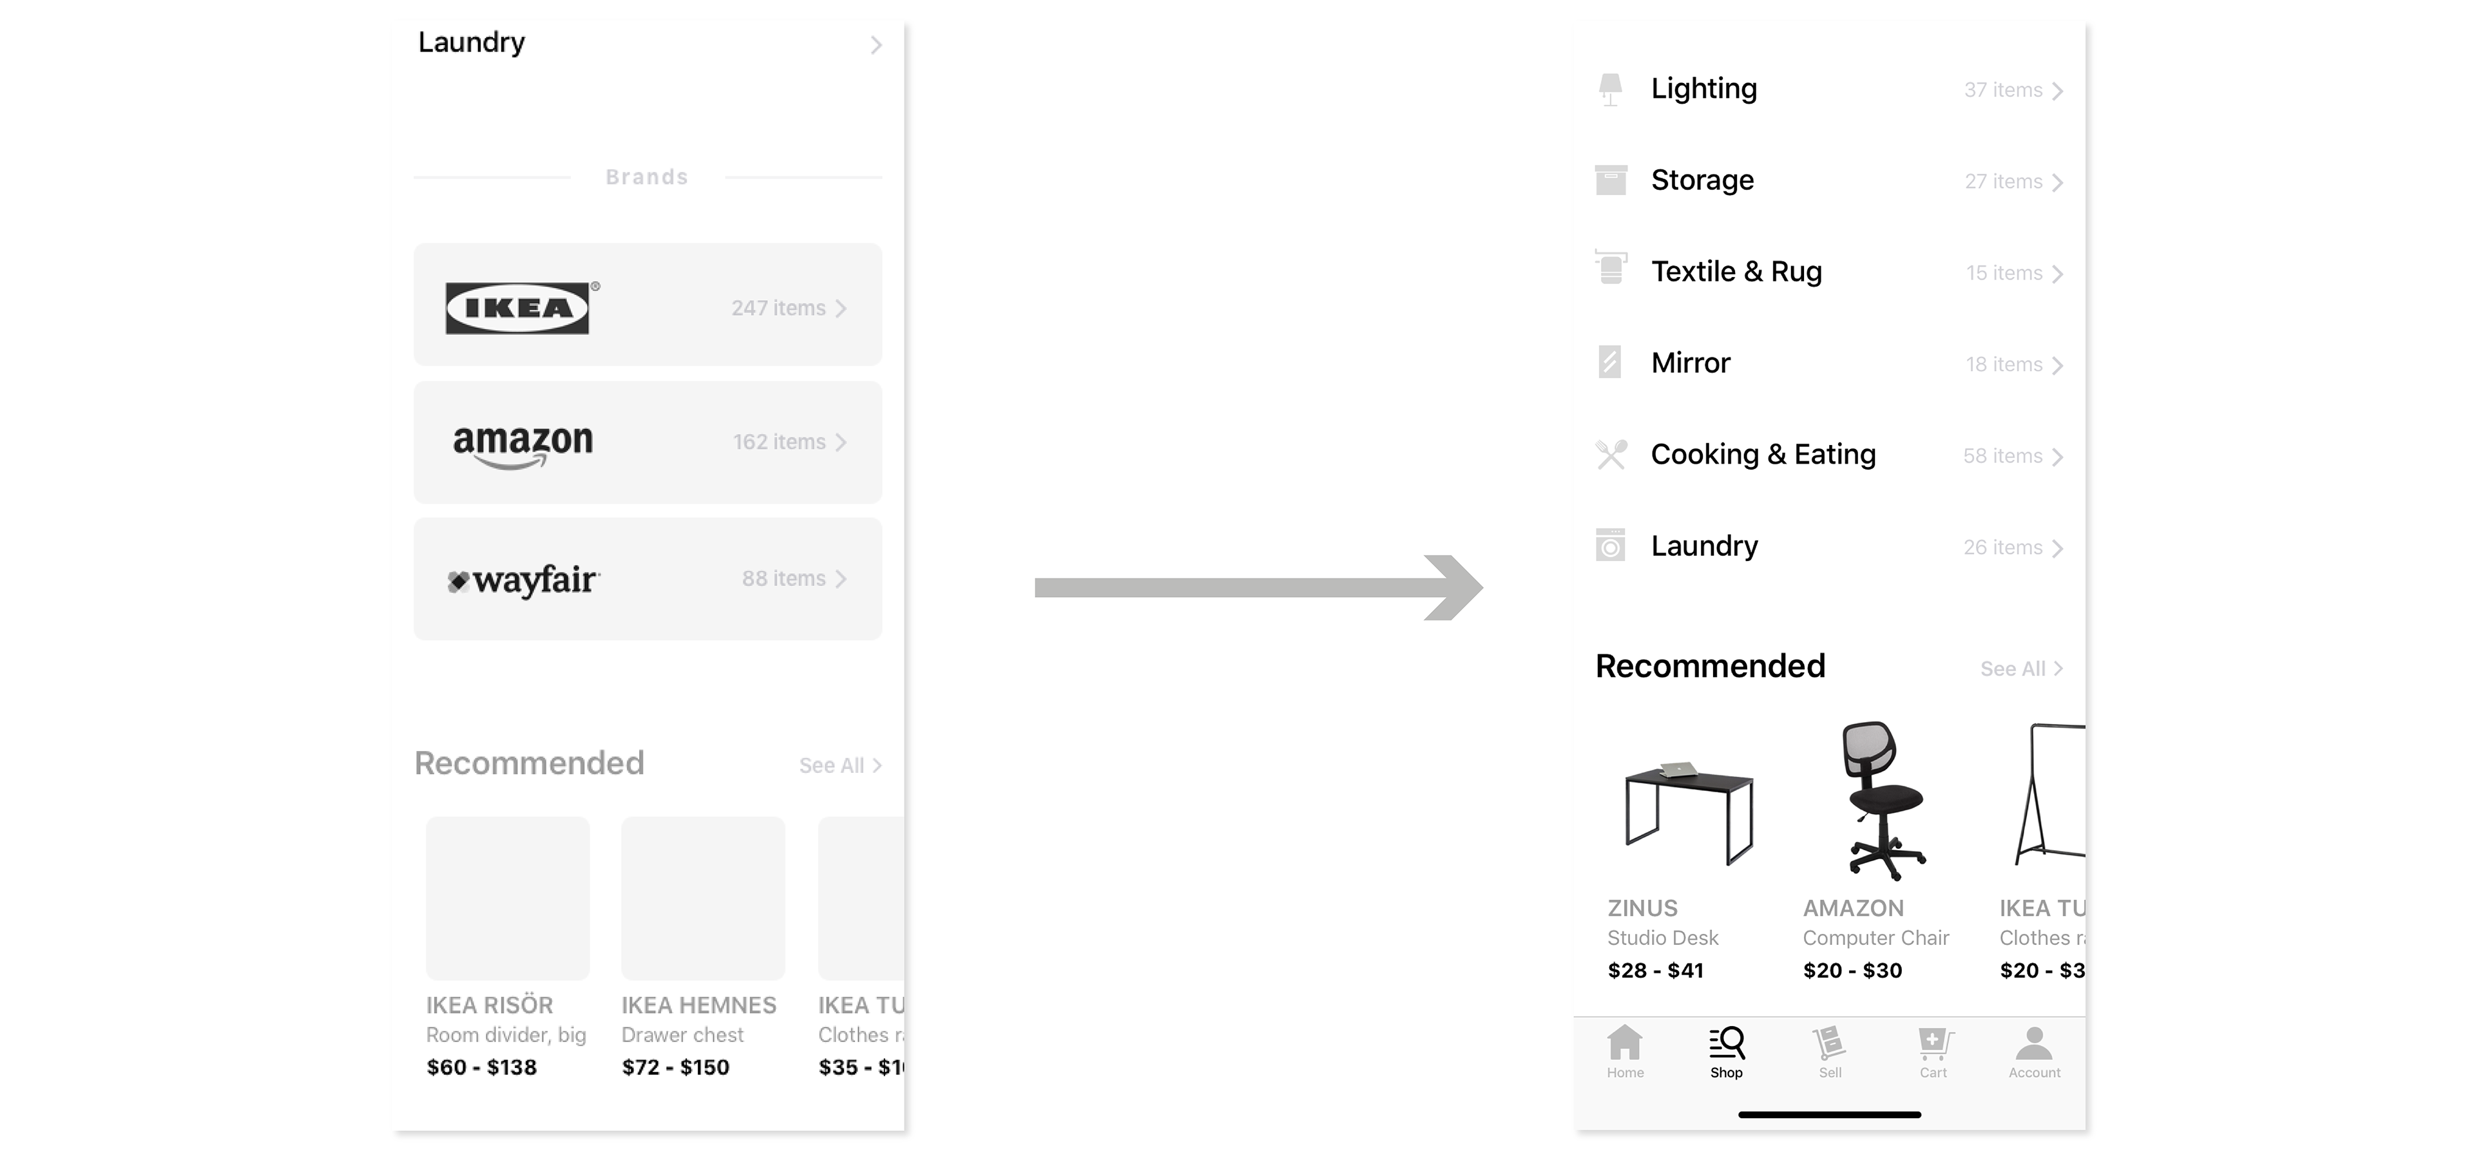Click Drawer chest description
Image resolution: width=2474 pixels, height=1151 pixels.
pyautogui.click(x=682, y=1035)
